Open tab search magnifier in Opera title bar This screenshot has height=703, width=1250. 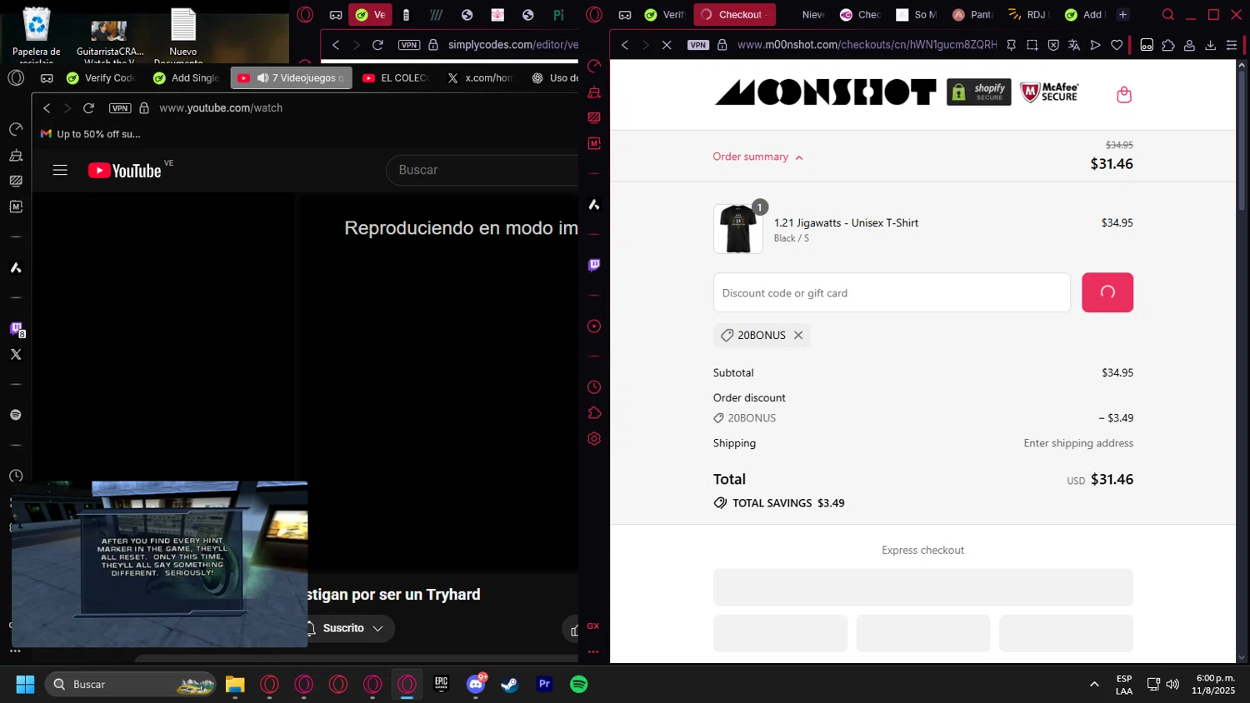[x=1168, y=14]
